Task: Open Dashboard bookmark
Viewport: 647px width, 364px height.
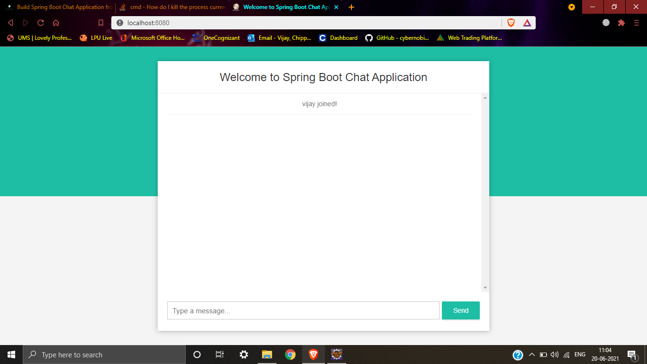Action: (339, 38)
